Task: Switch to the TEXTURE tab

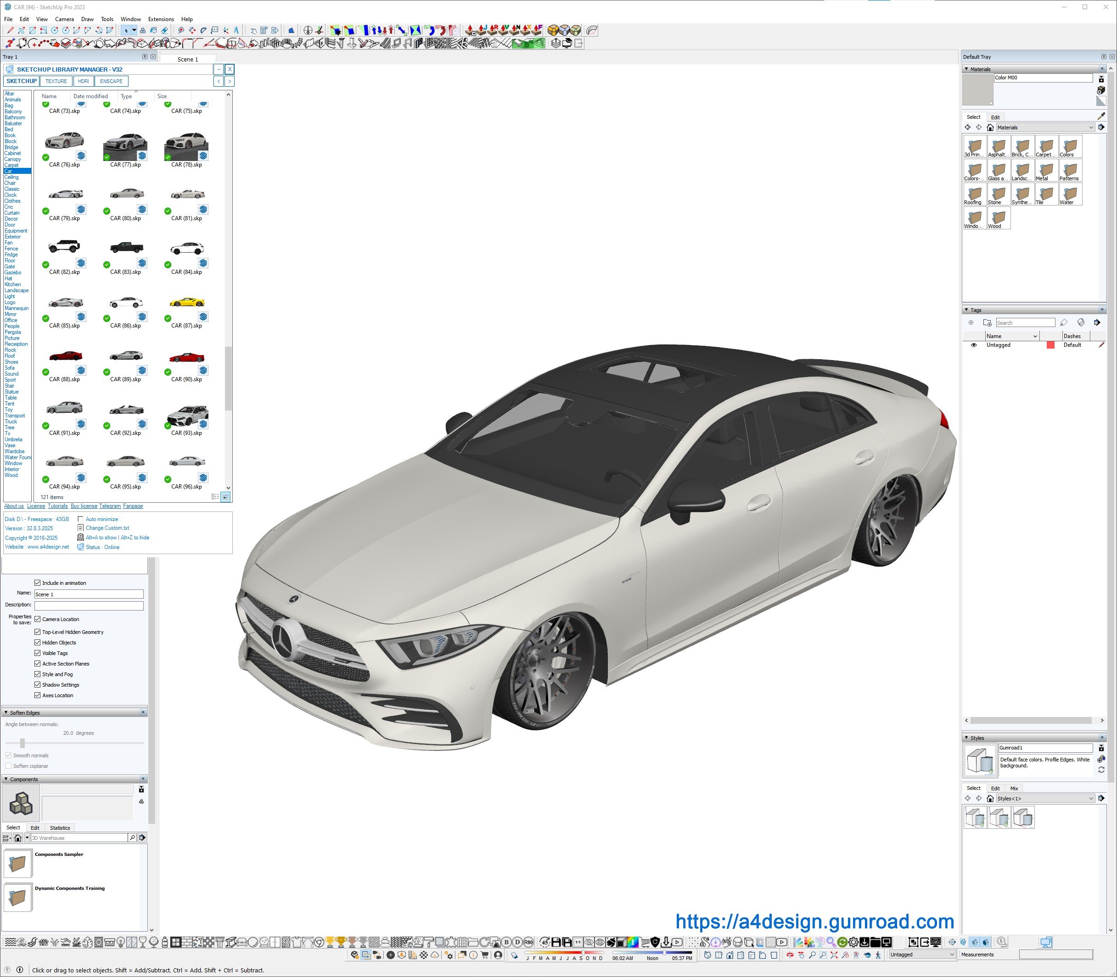Action: [x=56, y=81]
